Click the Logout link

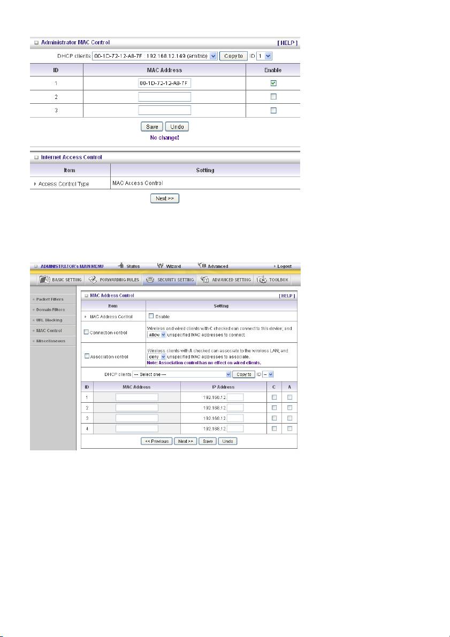pos(284,266)
